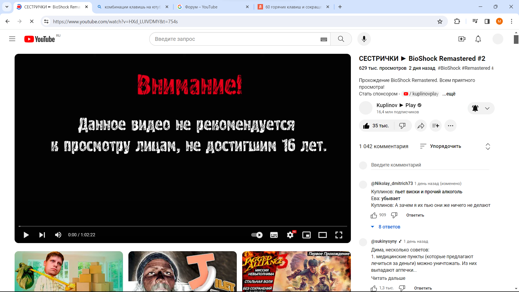Switch to the комбинации клавишь tab
The image size is (519, 292).
click(132, 7)
